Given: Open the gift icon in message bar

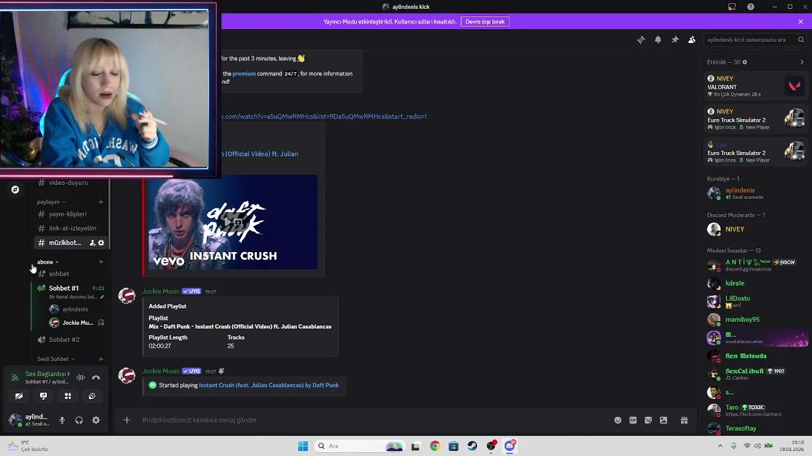Looking at the screenshot, I should tap(684, 420).
